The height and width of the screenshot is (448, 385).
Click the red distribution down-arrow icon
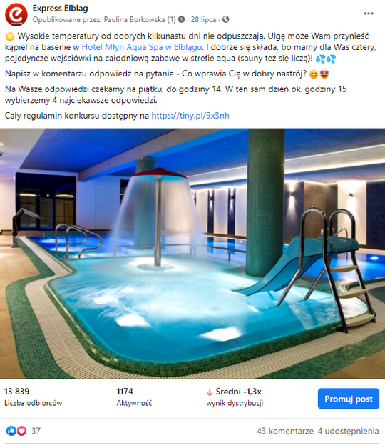point(210,392)
